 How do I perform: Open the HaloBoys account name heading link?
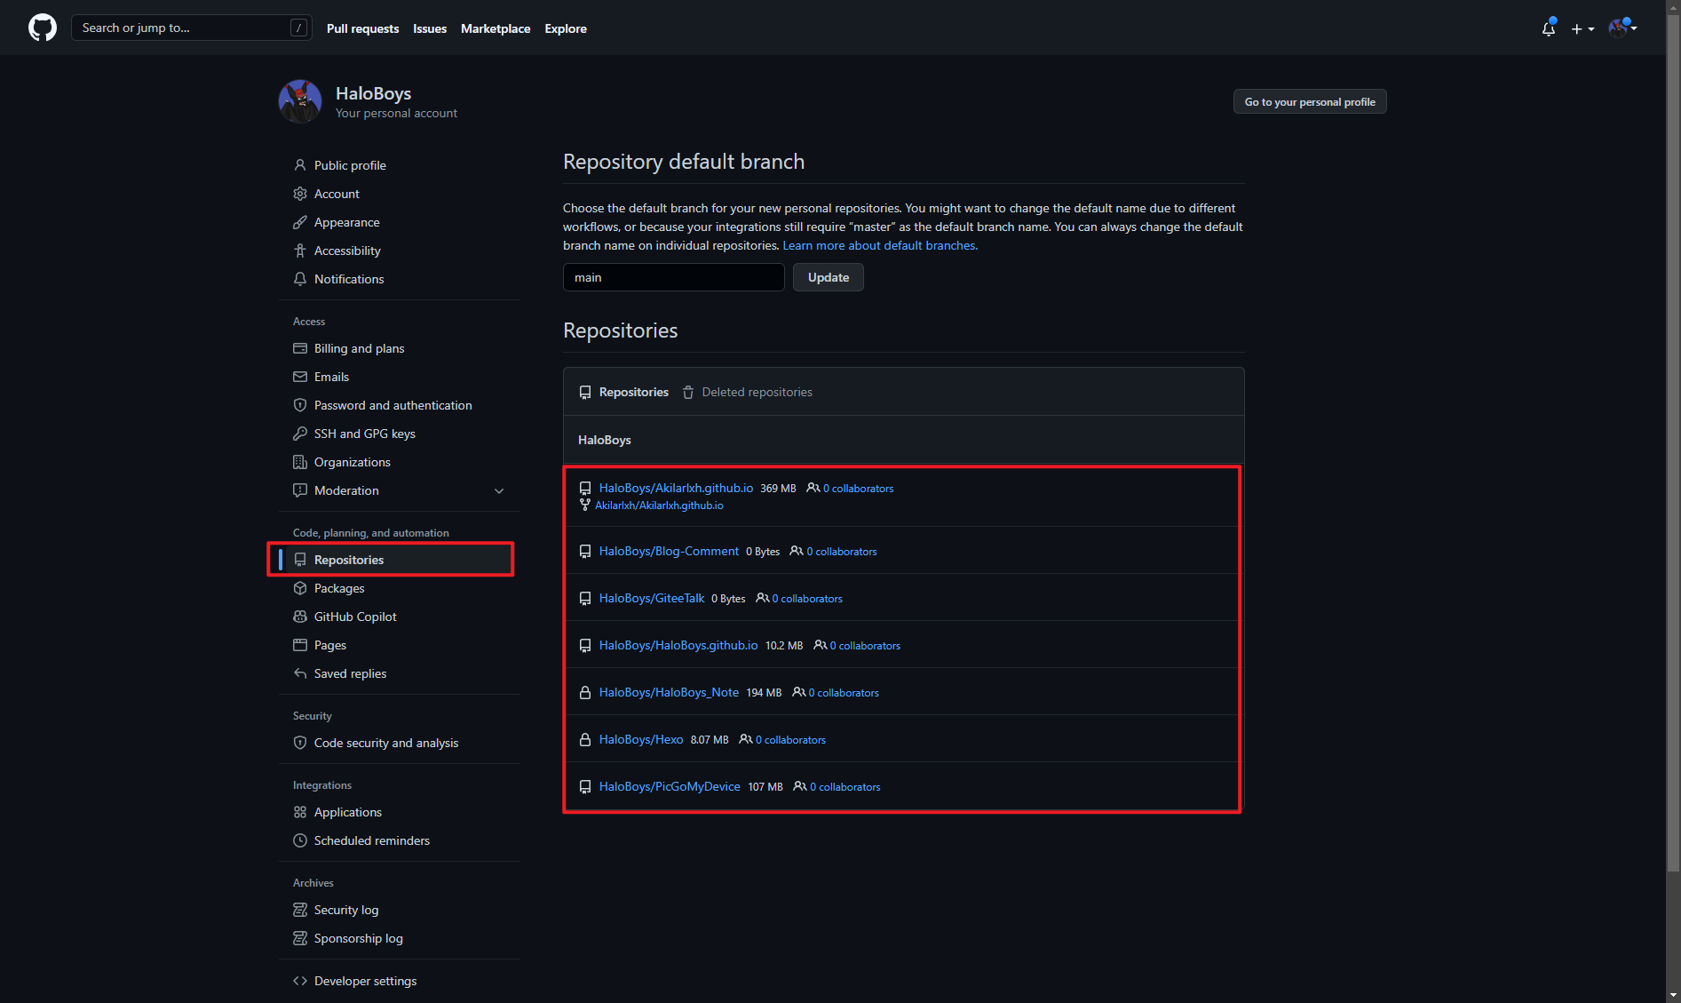373,93
